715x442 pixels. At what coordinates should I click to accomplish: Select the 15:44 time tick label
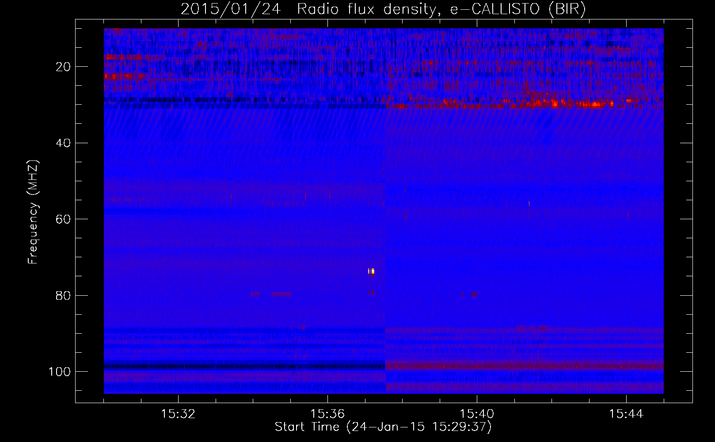pyautogui.click(x=626, y=414)
